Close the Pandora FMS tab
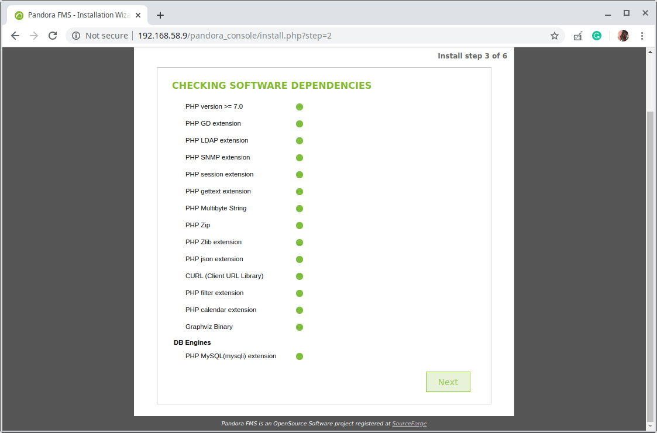Viewport: 657px width, 433px height. click(x=138, y=15)
